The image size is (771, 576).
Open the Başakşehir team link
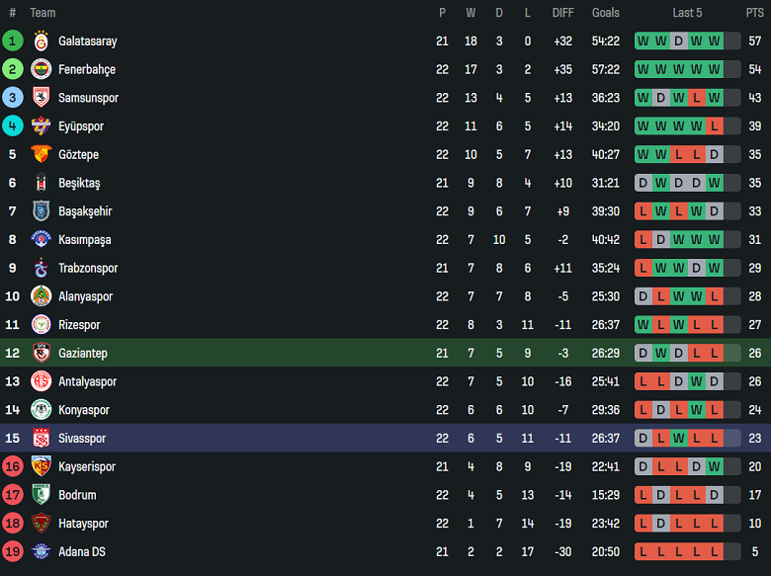click(x=85, y=211)
